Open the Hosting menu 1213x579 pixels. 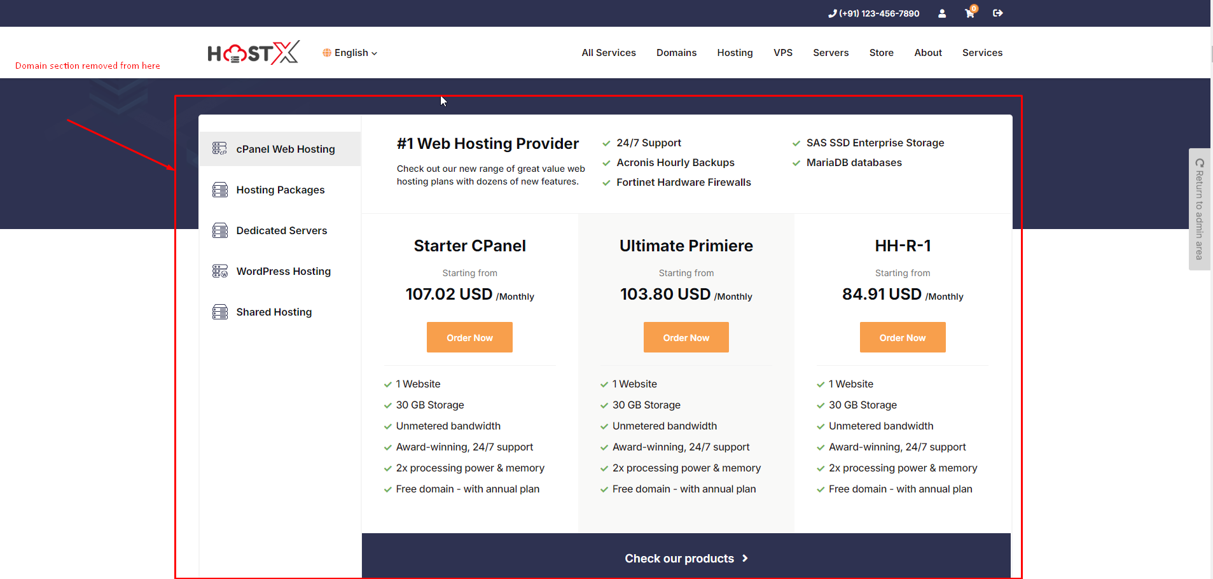coord(735,53)
